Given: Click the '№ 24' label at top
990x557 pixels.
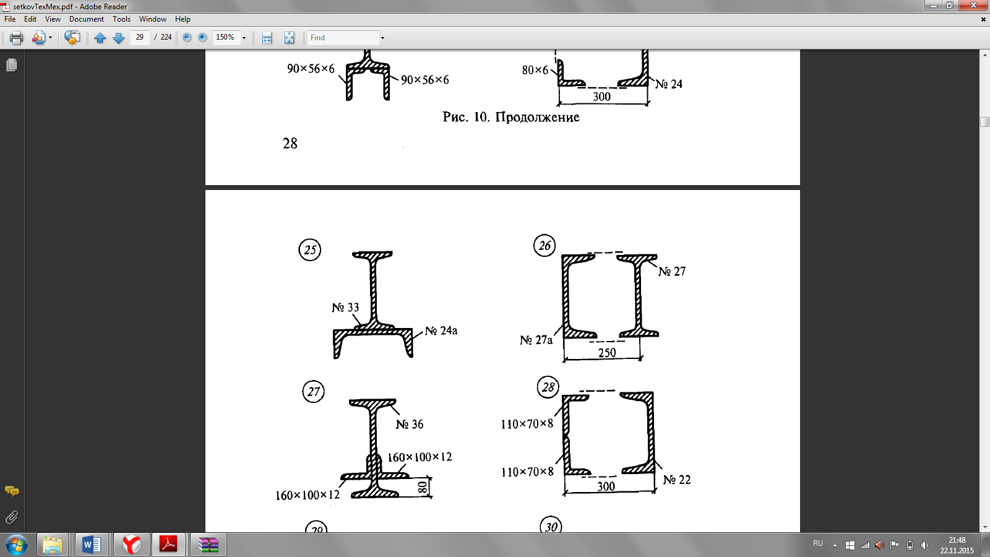Looking at the screenshot, I should point(669,84).
